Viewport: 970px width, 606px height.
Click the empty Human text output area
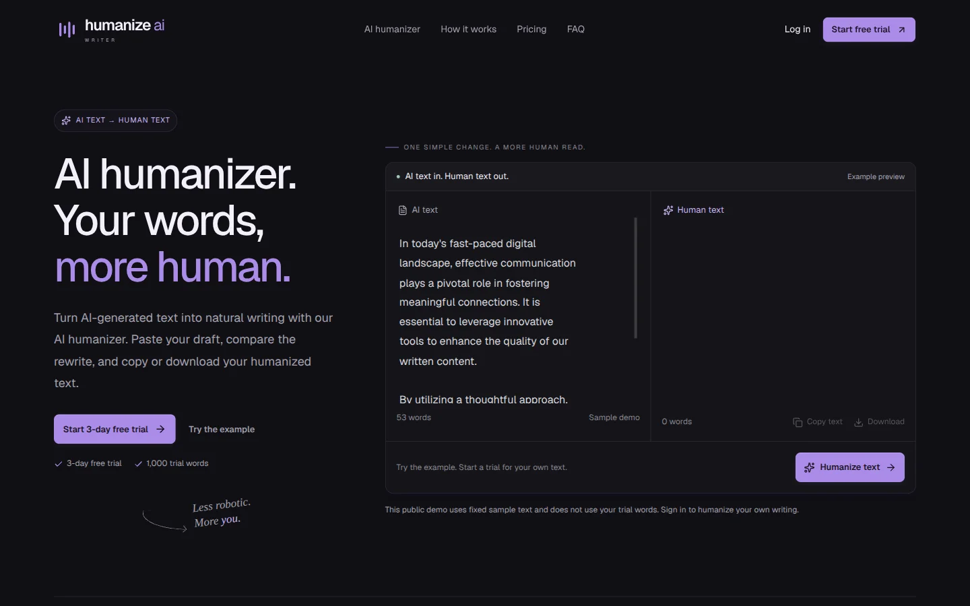783,313
